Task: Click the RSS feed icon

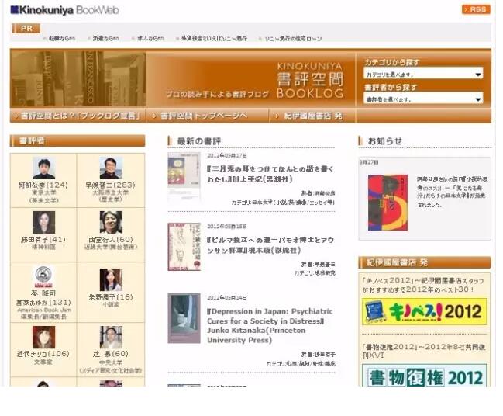Action: pos(476,9)
